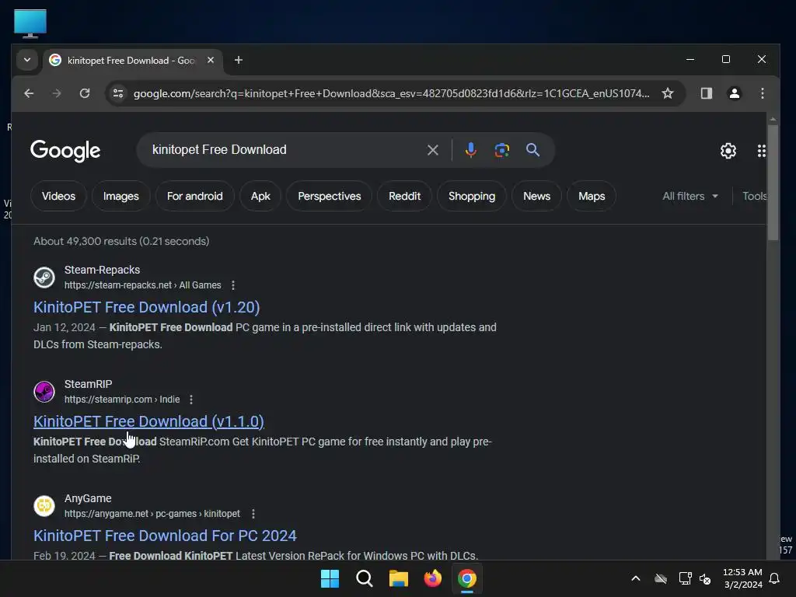The width and height of the screenshot is (796, 597).
Task: Open the notification bell
Action: click(774, 578)
